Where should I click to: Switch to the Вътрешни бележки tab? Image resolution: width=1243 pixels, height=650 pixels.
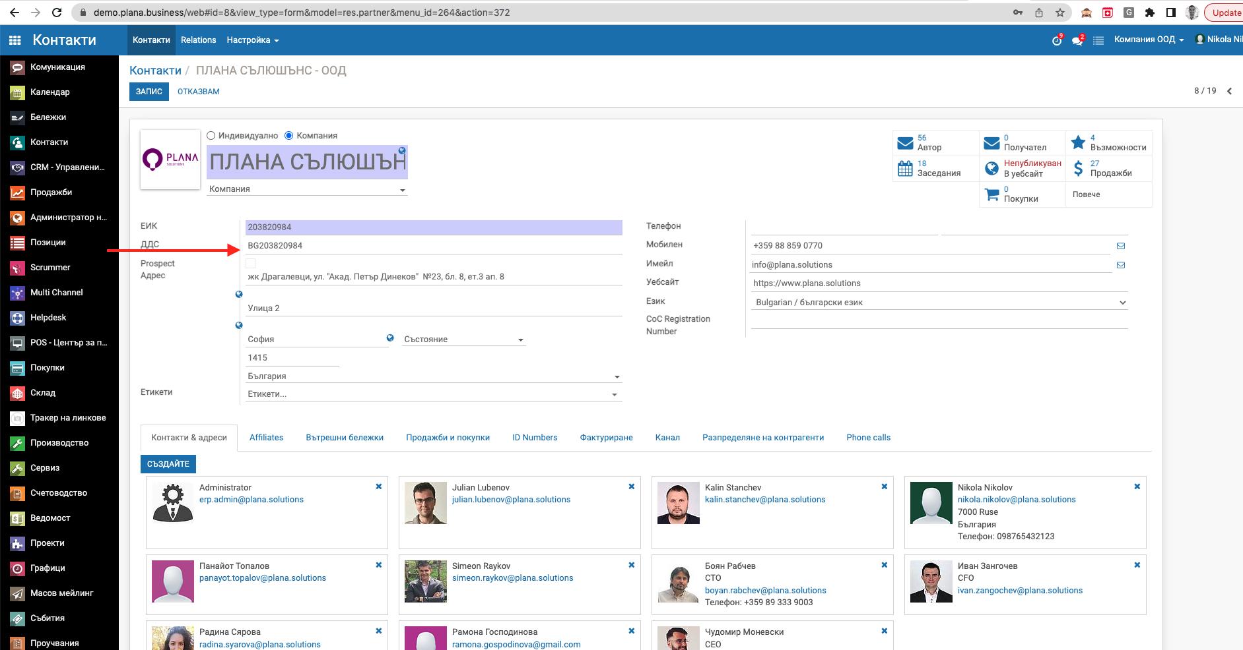pos(345,437)
